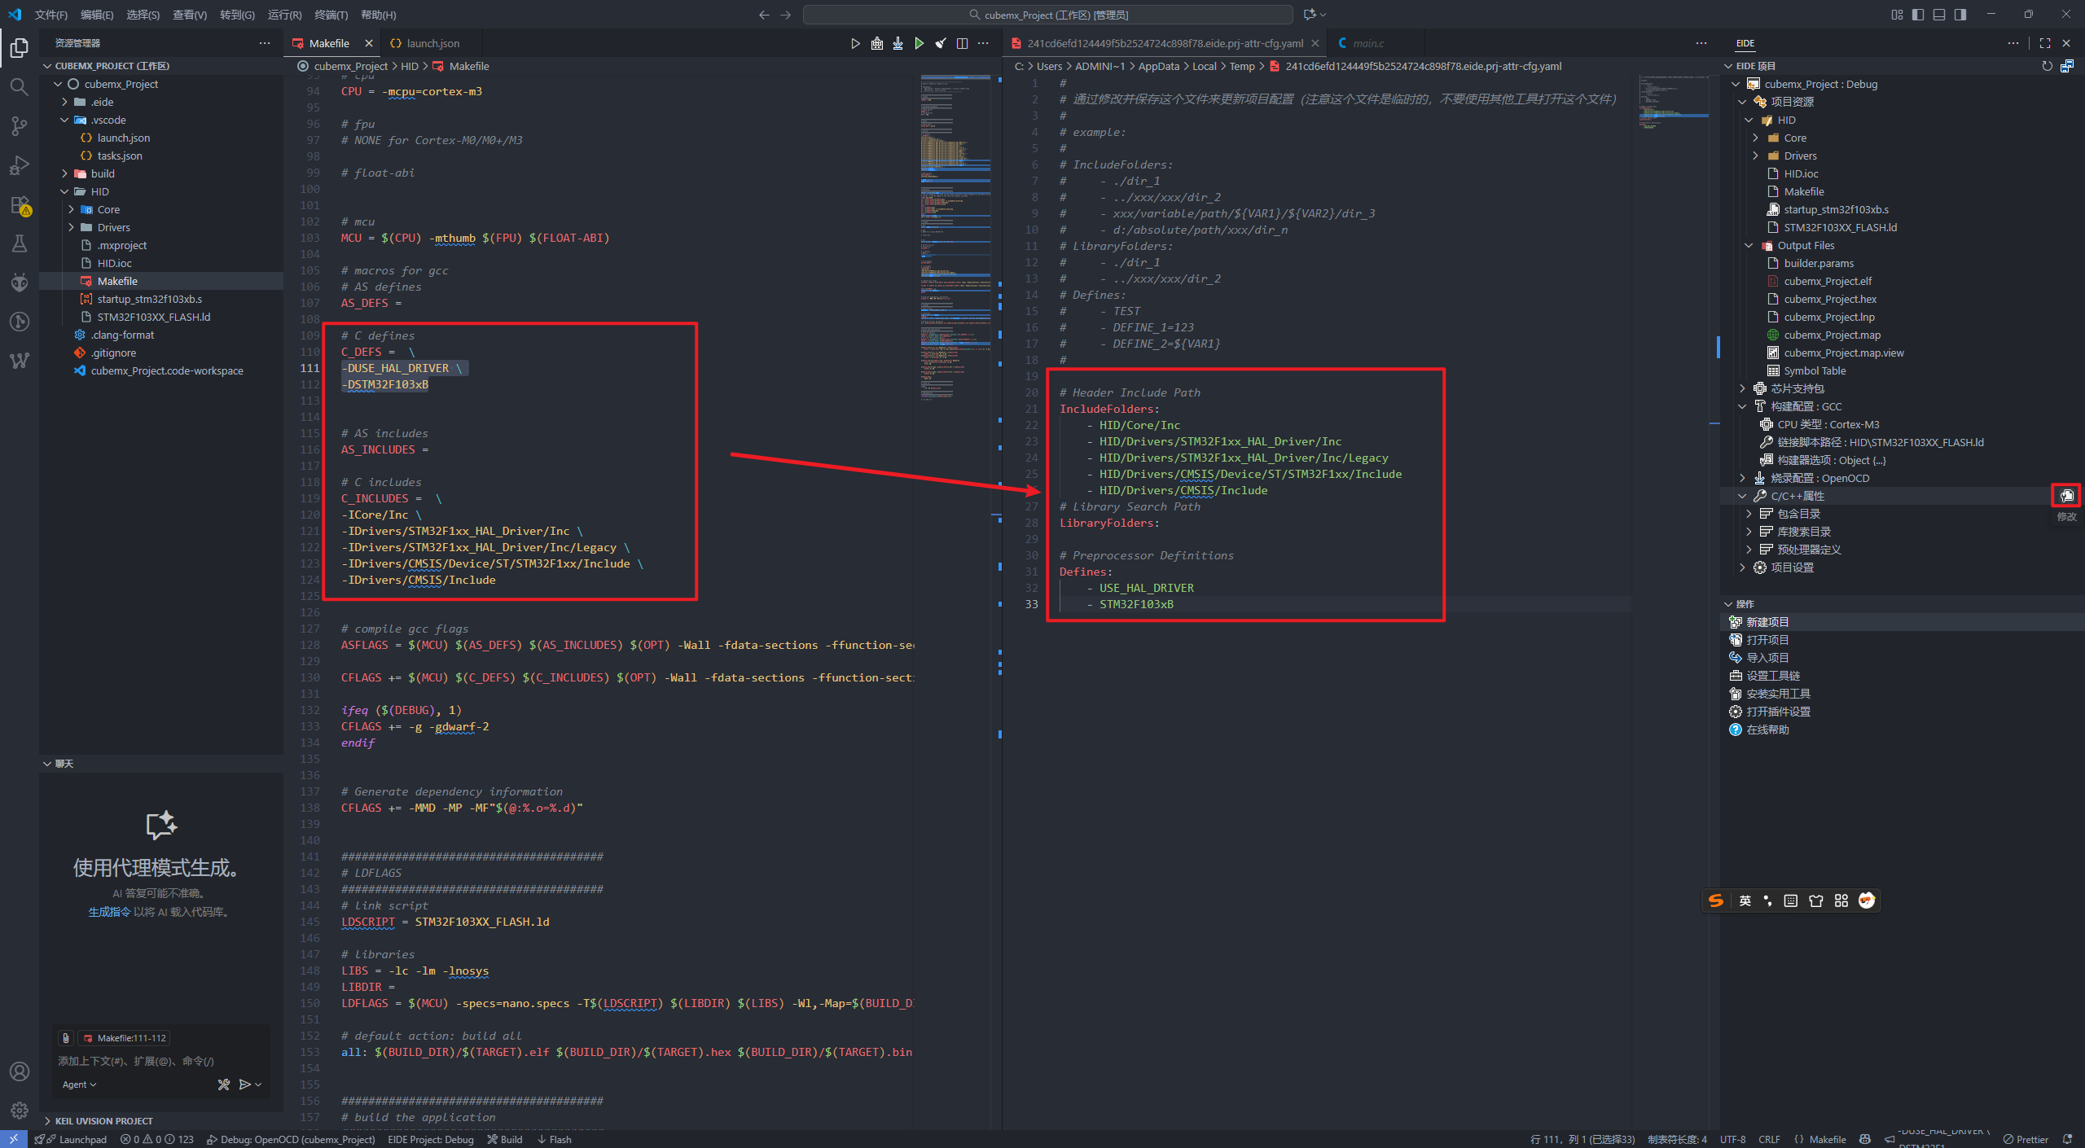The height and width of the screenshot is (1148, 2085).
Task: Click the save-all icon in EIDE 项目 header
Action: pos(2067,66)
